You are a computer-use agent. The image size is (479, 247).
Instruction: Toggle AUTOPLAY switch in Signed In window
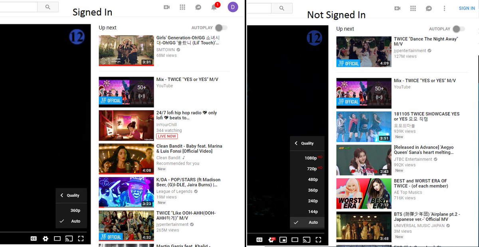point(221,28)
